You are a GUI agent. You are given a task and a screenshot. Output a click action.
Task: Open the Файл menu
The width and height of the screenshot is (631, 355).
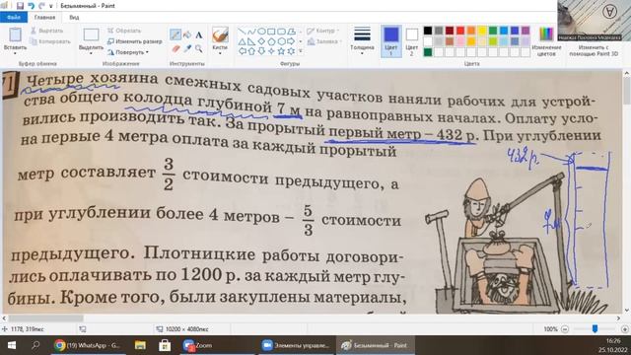point(14,18)
